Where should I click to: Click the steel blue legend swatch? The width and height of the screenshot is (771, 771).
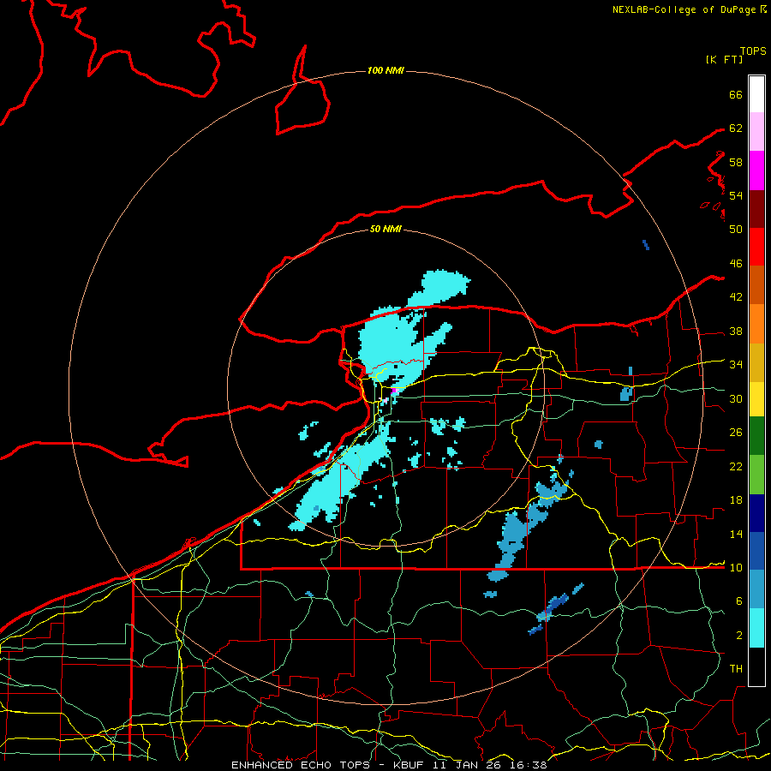tap(756, 589)
